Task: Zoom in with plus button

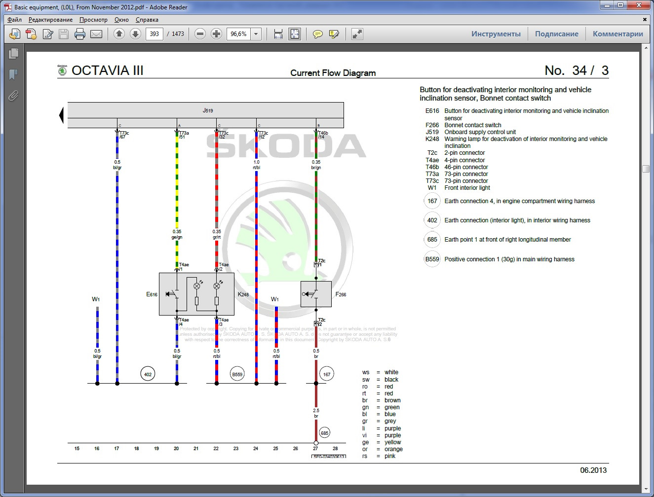Action: pyautogui.click(x=216, y=34)
